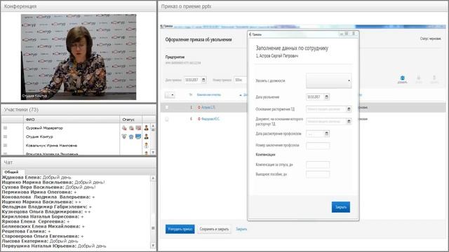
Task: Click grid marker beside Суровый Модератор
Action: point(5,128)
